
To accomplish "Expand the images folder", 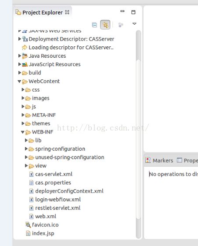I will pyautogui.click(x=23, y=98).
